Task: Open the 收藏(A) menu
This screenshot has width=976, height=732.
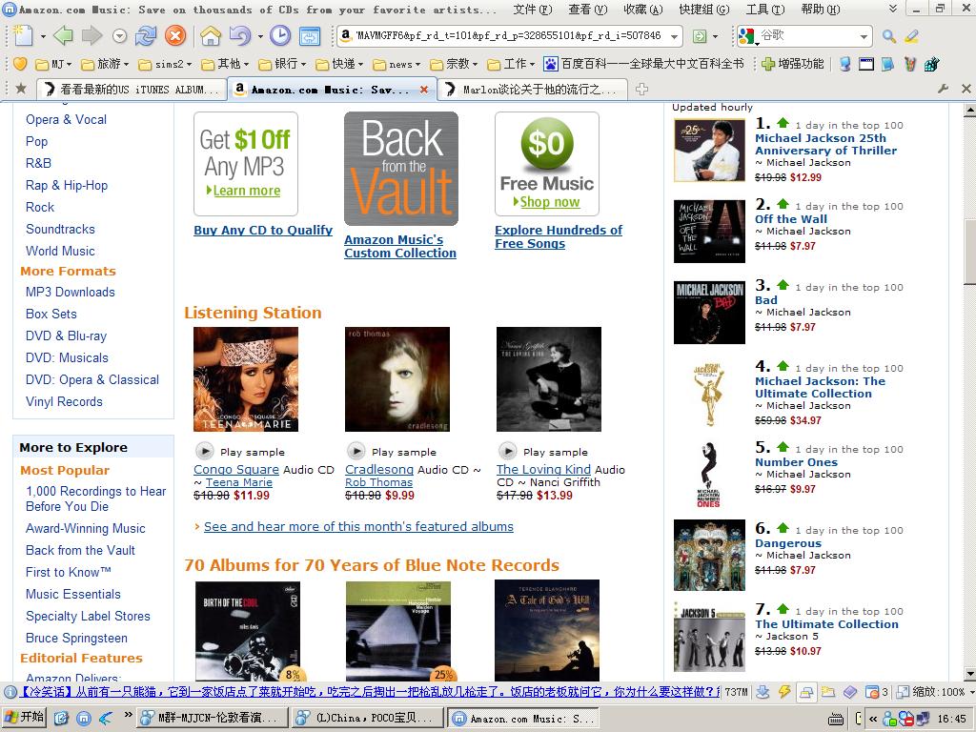Action: [x=643, y=10]
